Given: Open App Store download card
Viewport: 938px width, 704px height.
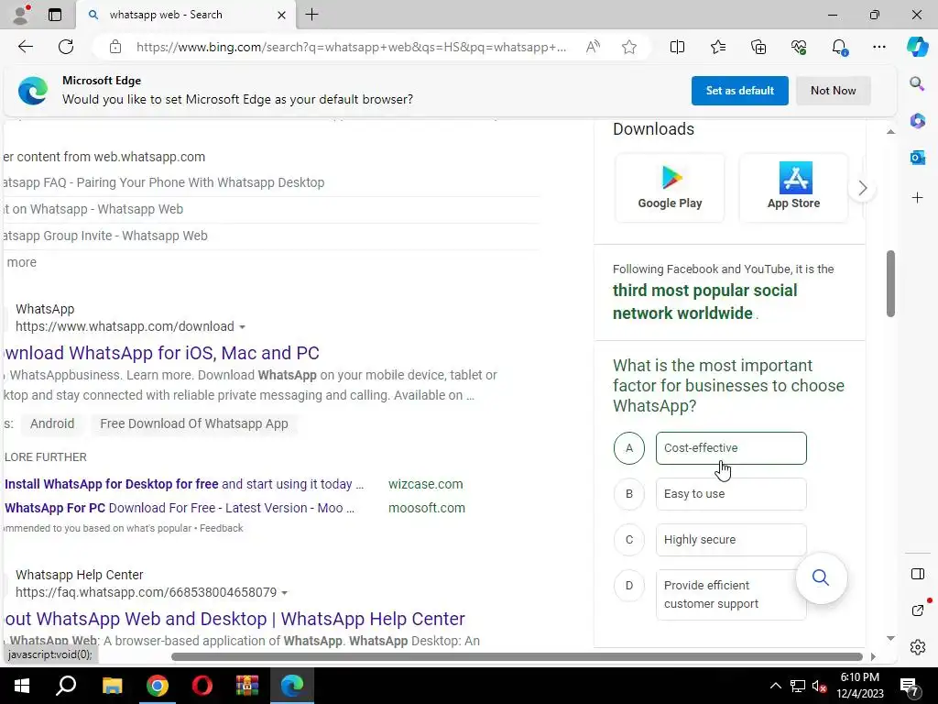Looking at the screenshot, I should point(794,187).
